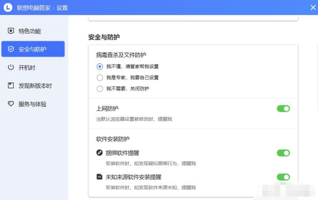Open the 特色功能 settings section
The width and height of the screenshot is (318, 200).
pyautogui.click(x=33, y=31)
